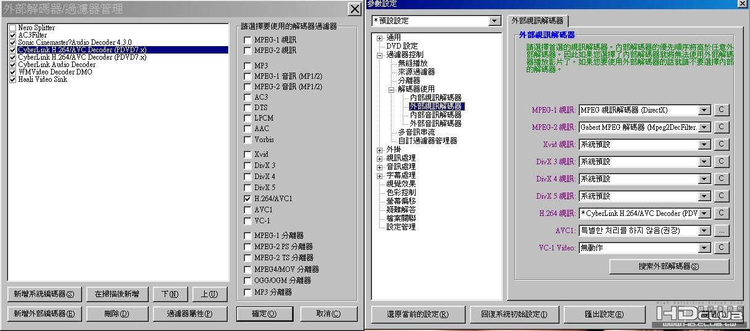Open the Xvid 視訊 decoder dropdown

(704, 145)
